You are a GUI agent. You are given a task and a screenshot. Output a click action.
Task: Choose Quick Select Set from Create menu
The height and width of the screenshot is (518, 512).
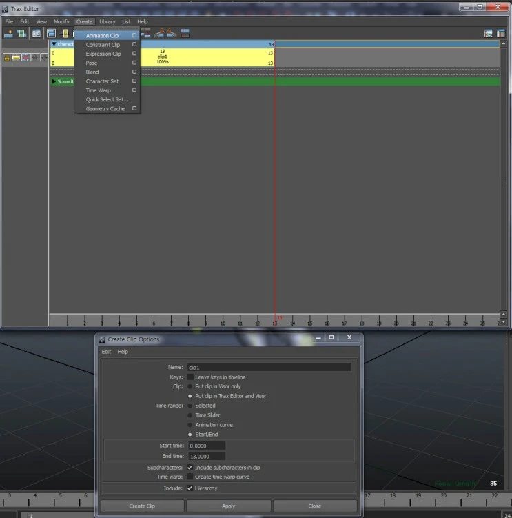click(107, 99)
